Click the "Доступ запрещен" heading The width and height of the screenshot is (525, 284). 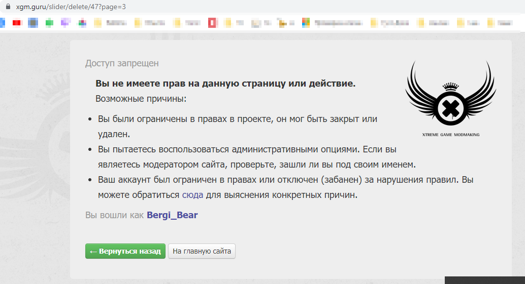pyautogui.click(x=122, y=63)
